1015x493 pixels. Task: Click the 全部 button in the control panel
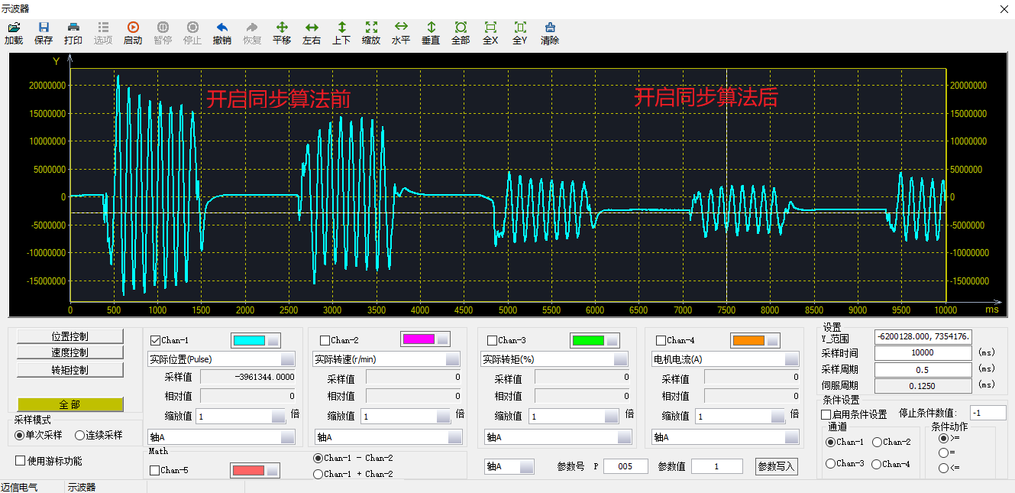(x=69, y=404)
